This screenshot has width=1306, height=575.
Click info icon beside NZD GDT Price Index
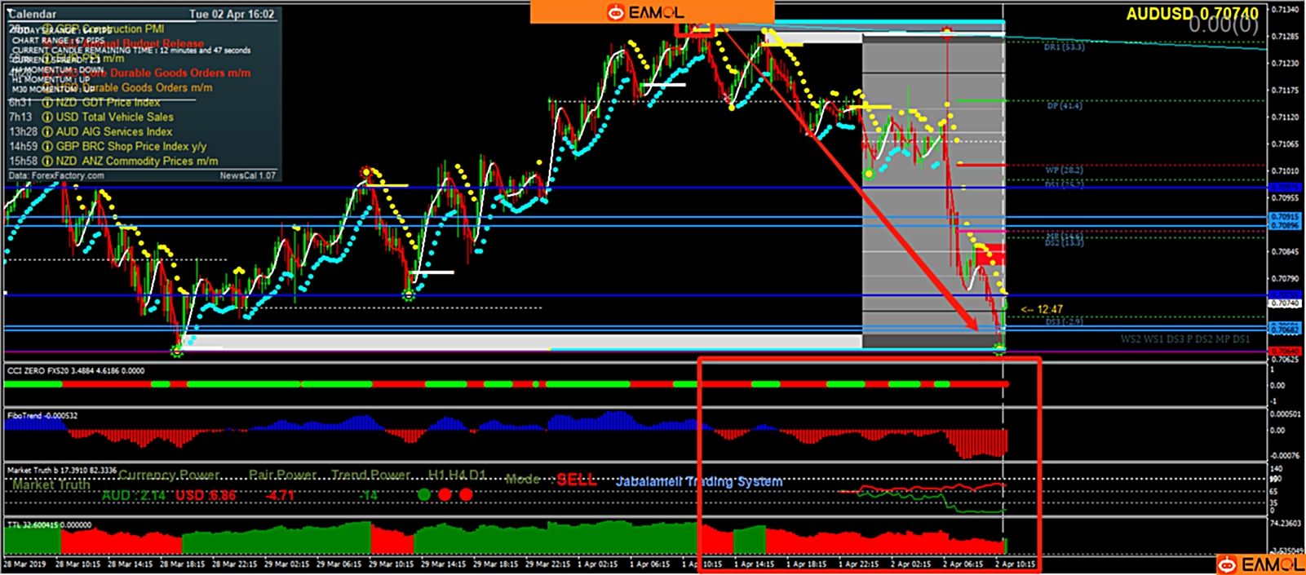click(x=47, y=103)
